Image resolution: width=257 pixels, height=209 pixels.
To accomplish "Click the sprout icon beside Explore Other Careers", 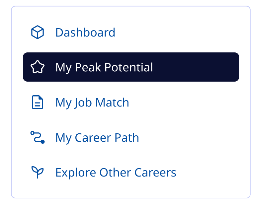I will tap(38, 173).
